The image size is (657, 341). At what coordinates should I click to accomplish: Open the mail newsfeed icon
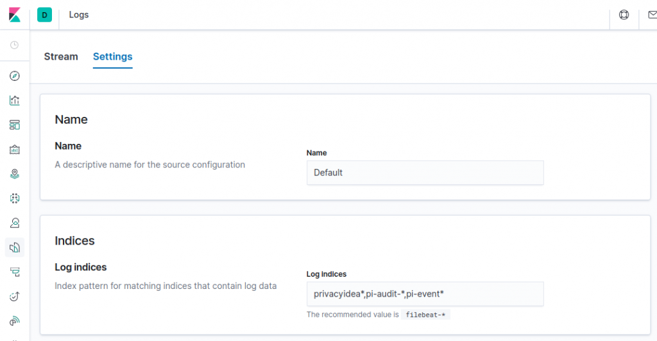653,15
